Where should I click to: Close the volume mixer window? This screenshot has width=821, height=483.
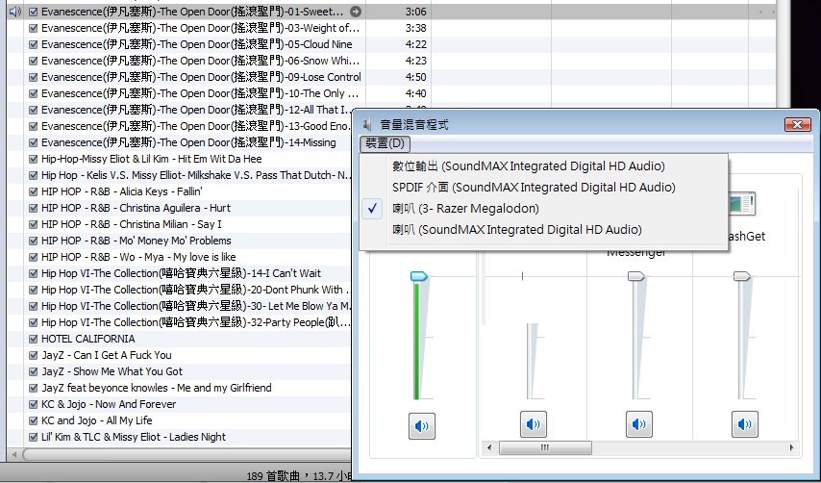coord(797,125)
